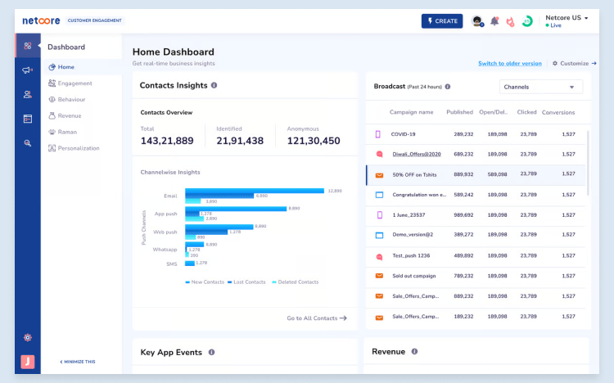
Task: Show the Key App Events info icon
Action: coord(211,352)
